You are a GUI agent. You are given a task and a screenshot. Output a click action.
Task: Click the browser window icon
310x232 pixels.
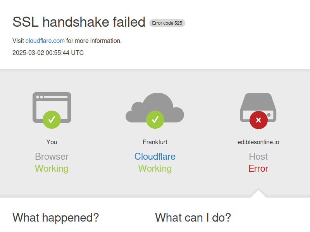52,107
